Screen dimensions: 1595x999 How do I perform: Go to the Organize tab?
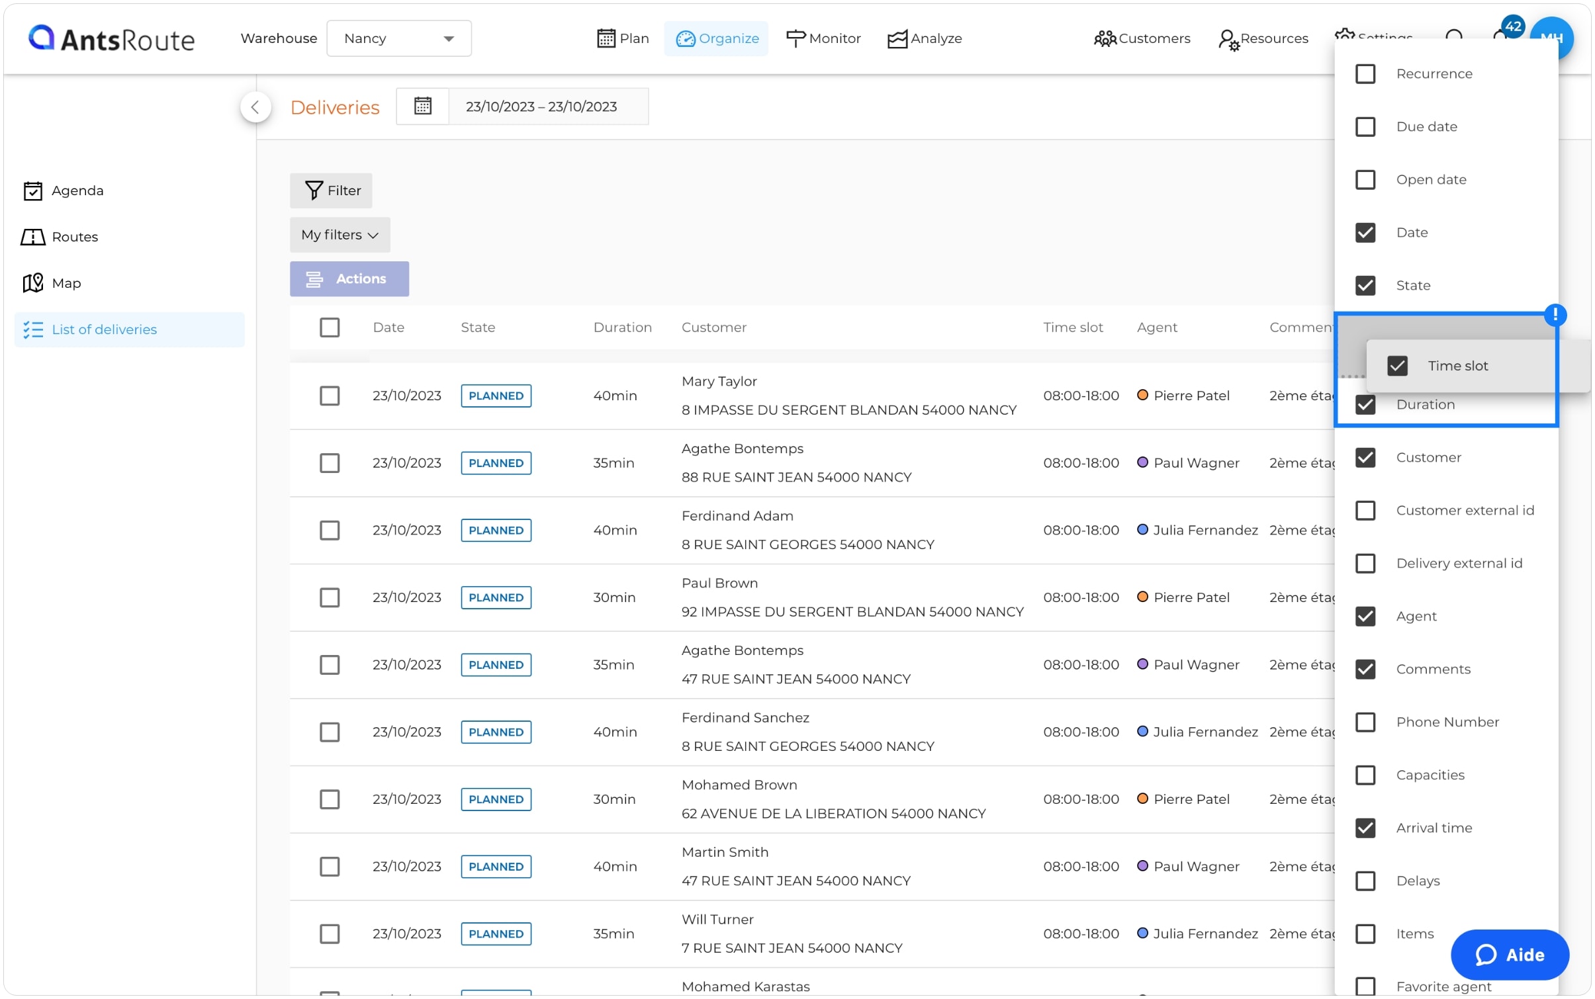pos(716,38)
